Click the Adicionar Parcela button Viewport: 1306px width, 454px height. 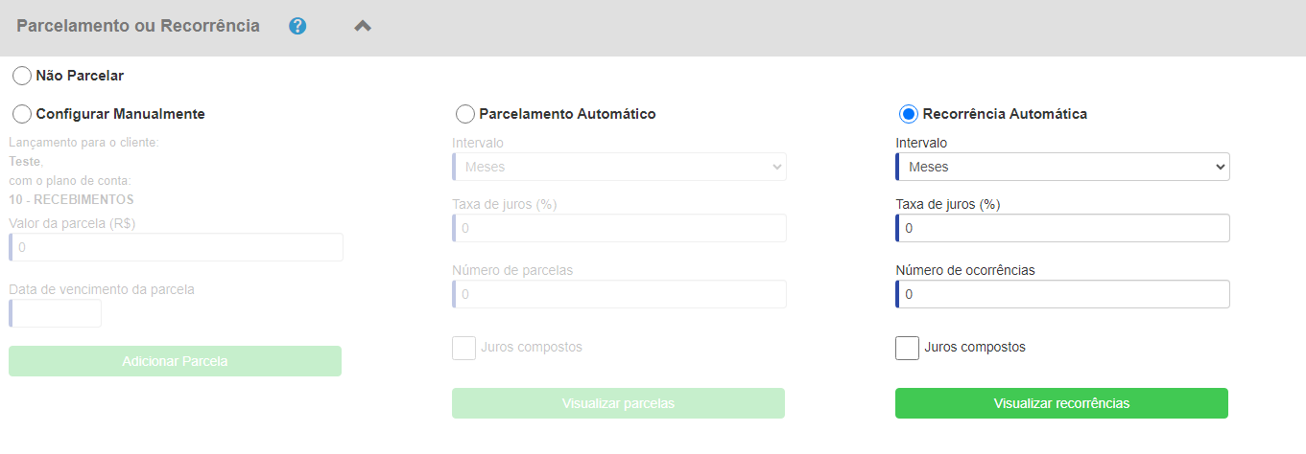[x=175, y=361]
